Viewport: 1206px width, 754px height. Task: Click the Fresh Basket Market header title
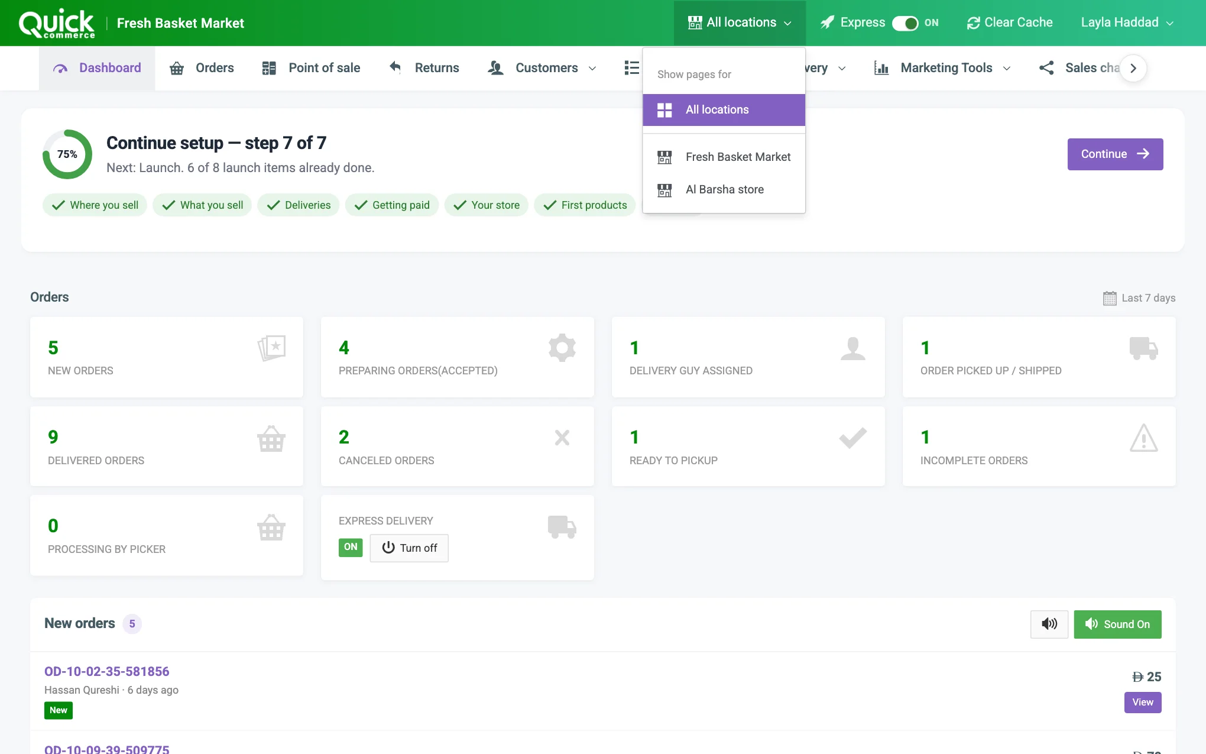(180, 23)
